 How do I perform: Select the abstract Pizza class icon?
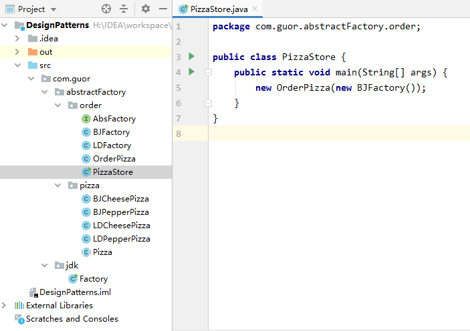coord(86,252)
